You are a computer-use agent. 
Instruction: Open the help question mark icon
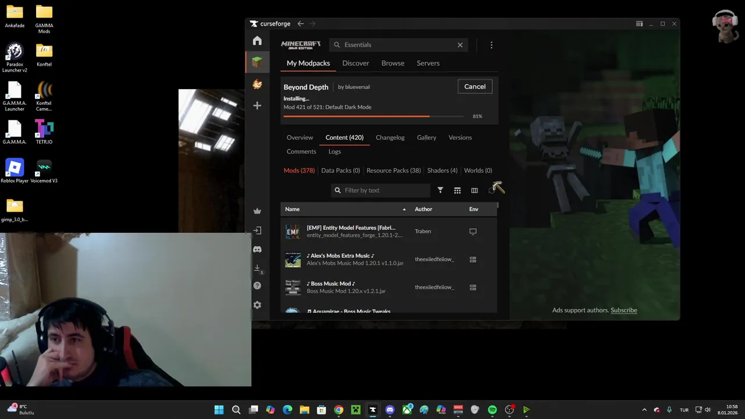pyautogui.click(x=257, y=286)
